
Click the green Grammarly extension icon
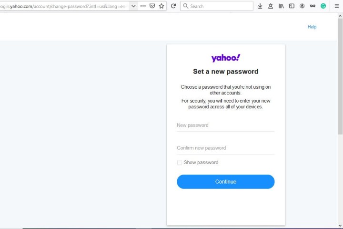click(x=323, y=6)
